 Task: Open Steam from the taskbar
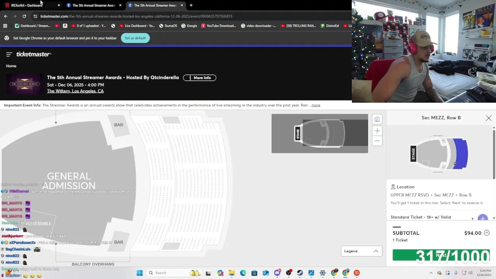click(300, 273)
